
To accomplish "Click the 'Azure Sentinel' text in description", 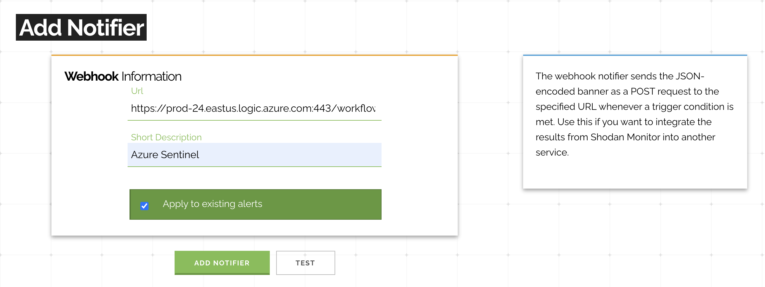I will pyautogui.click(x=165, y=155).
